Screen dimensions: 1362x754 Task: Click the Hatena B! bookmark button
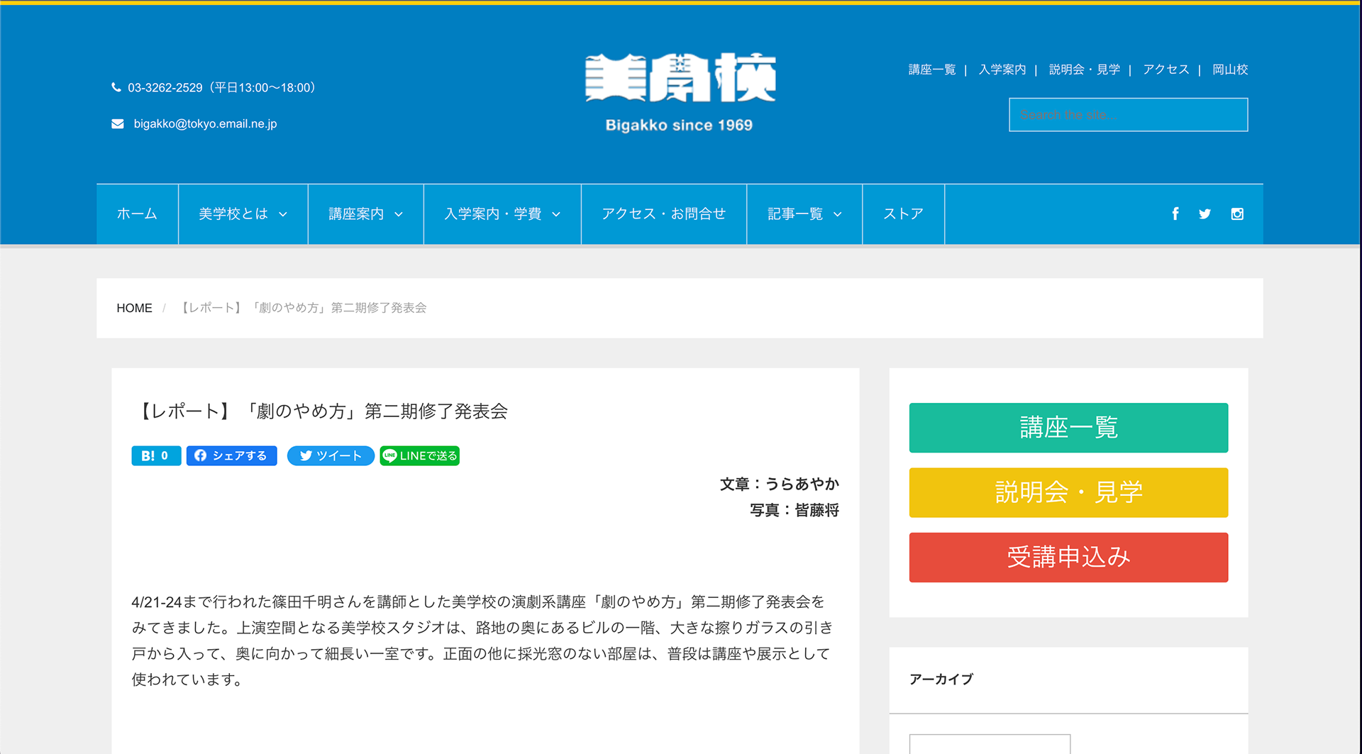(156, 455)
